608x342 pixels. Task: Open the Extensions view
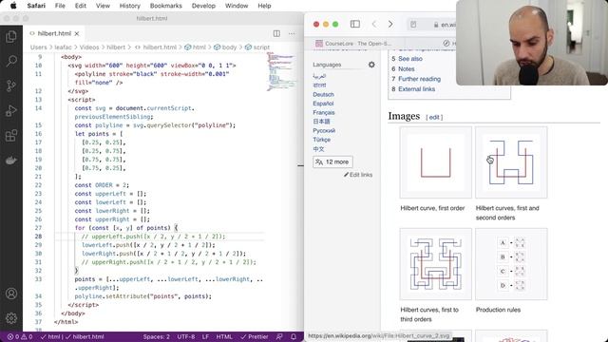click(x=11, y=136)
